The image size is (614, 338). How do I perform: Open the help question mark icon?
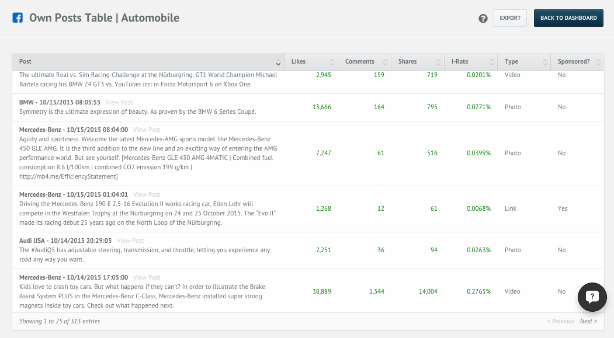483,19
